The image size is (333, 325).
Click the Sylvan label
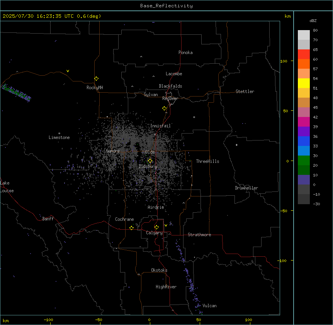pyautogui.click(x=151, y=95)
